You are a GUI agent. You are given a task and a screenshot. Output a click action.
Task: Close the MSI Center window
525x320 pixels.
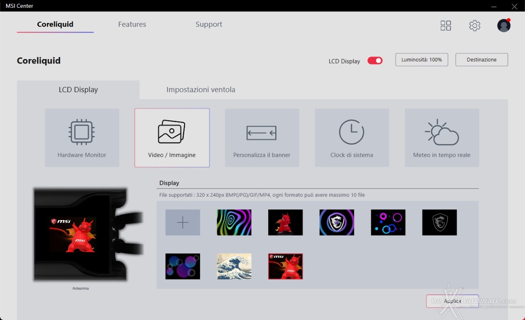[514, 6]
